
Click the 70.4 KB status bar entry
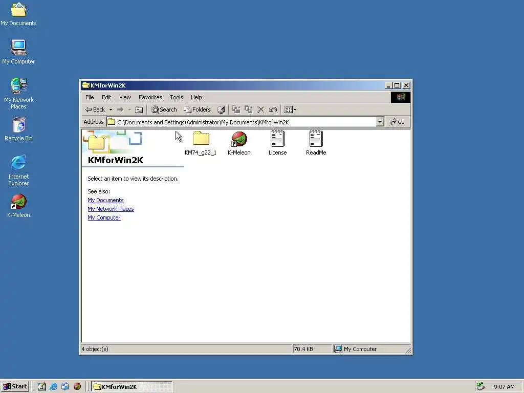[x=303, y=349]
